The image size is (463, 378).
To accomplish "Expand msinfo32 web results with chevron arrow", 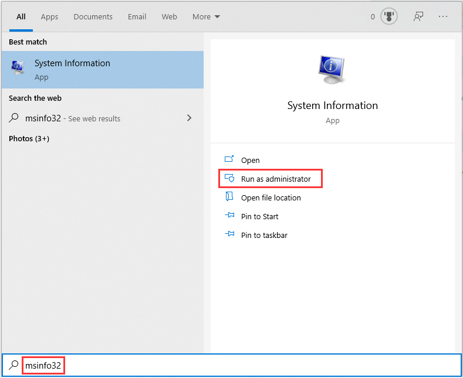I will [x=189, y=118].
